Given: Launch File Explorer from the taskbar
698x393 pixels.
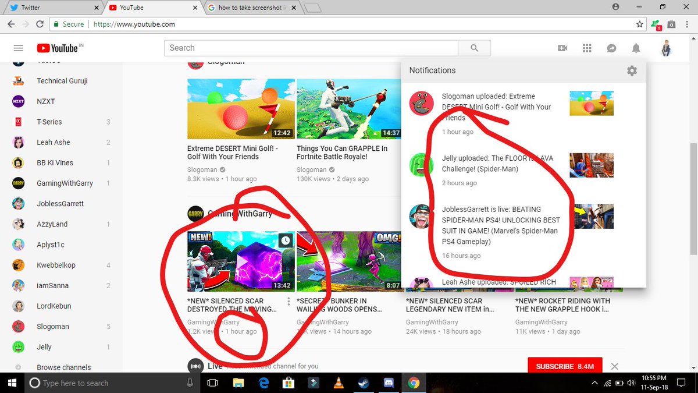Looking at the screenshot, I should pos(238,383).
